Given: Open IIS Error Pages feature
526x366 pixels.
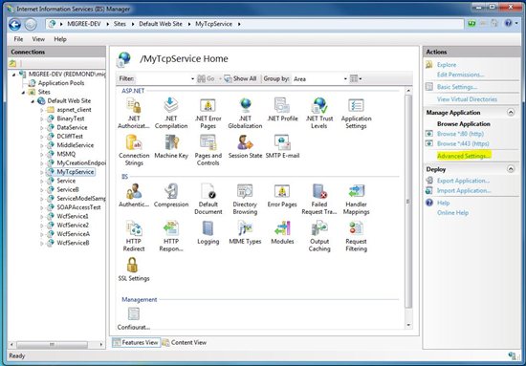Looking at the screenshot, I should [282, 195].
